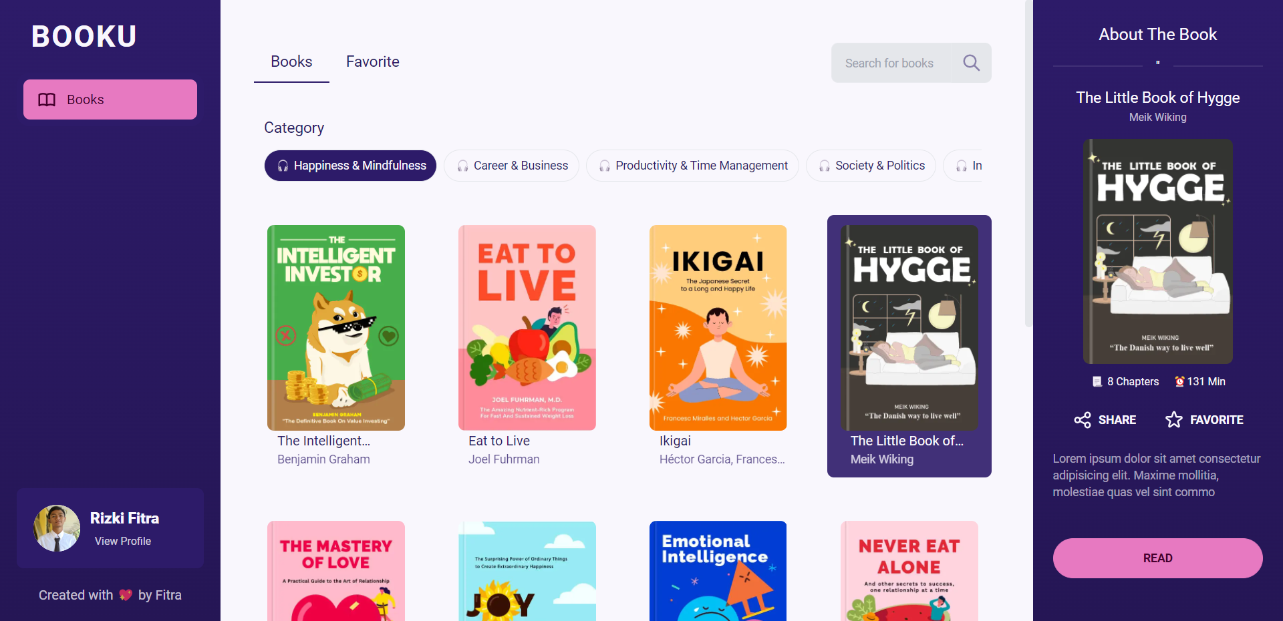Click the 'Created with' footer text
This screenshot has width=1283, height=621.
coord(76,595)
